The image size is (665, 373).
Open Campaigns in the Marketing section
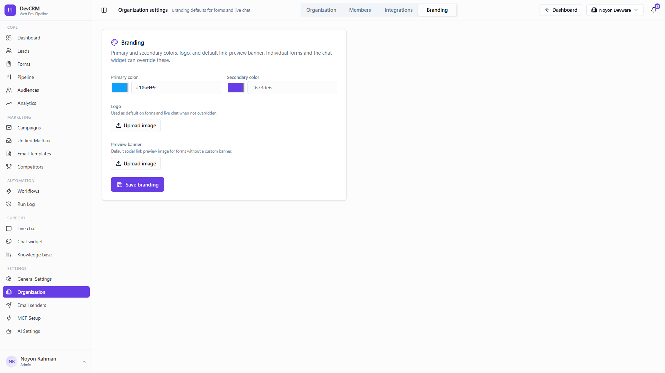[x=46, y=128]
